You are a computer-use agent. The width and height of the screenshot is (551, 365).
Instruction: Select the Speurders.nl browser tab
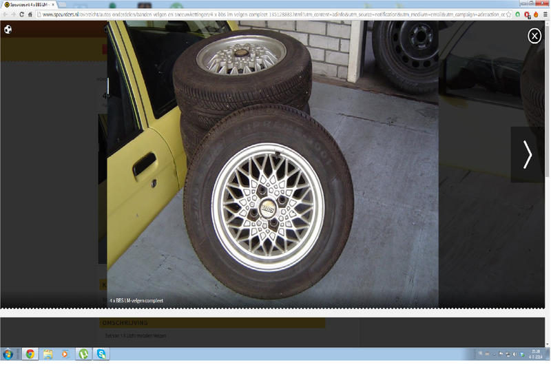tap(29, 5)
